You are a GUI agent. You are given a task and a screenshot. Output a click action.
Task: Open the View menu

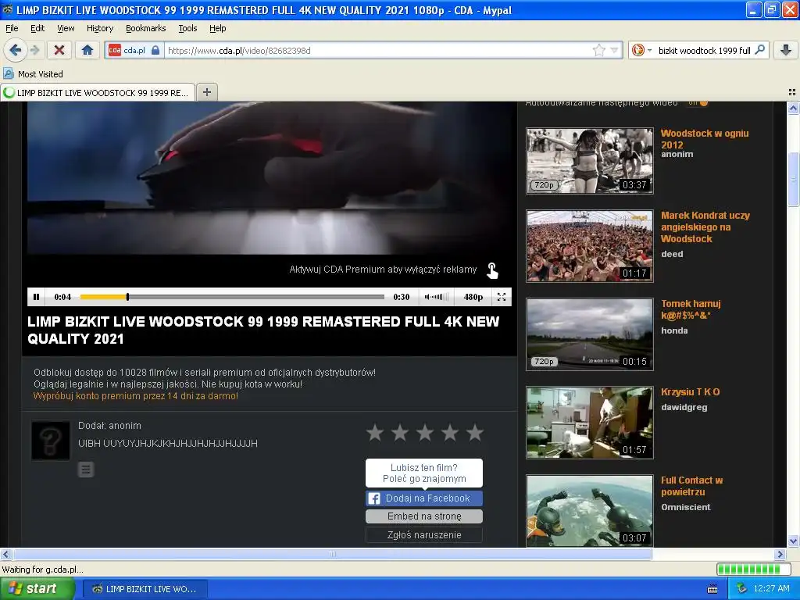pyautogui.click(x=66, y=28)
